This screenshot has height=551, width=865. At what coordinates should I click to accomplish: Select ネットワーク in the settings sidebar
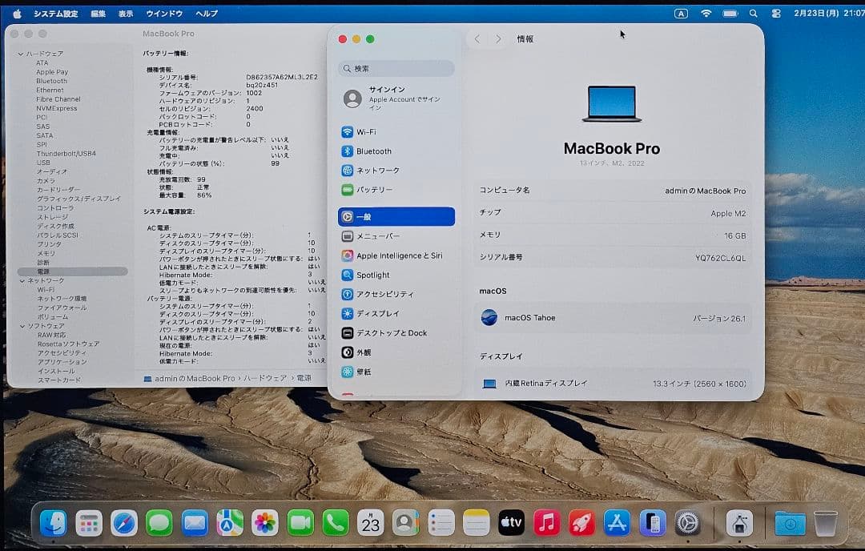(x=396, y=171)
